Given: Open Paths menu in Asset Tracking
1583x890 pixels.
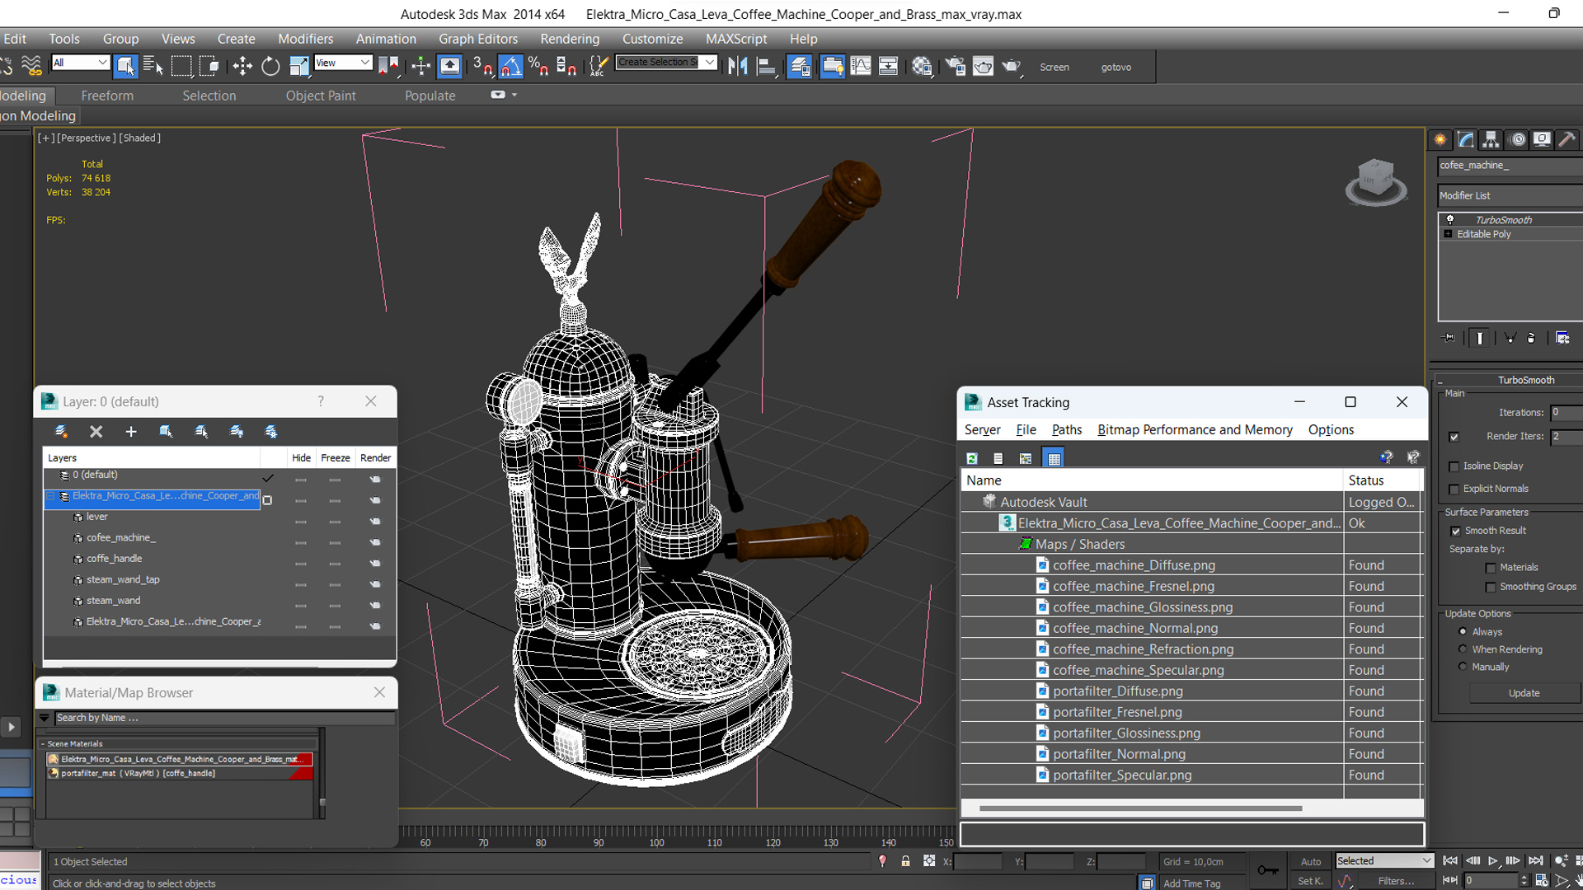Looking at the screenshot, I should pyautogui.click(x=1066, y=429).
